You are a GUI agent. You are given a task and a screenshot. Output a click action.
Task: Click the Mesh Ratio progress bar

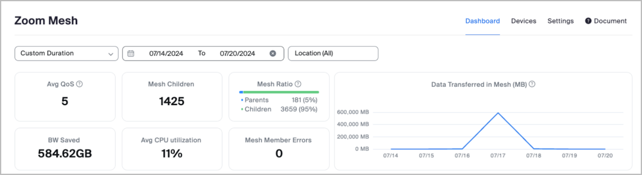point(279,92)
